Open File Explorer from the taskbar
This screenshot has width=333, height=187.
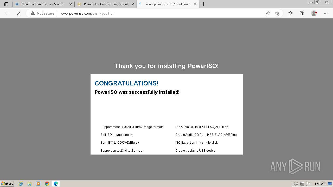click(x=29, y=184)
